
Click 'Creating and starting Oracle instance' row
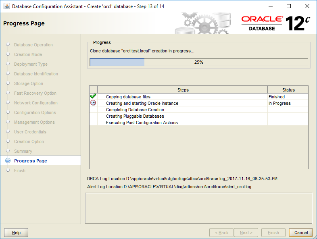[x=199, y=103]
